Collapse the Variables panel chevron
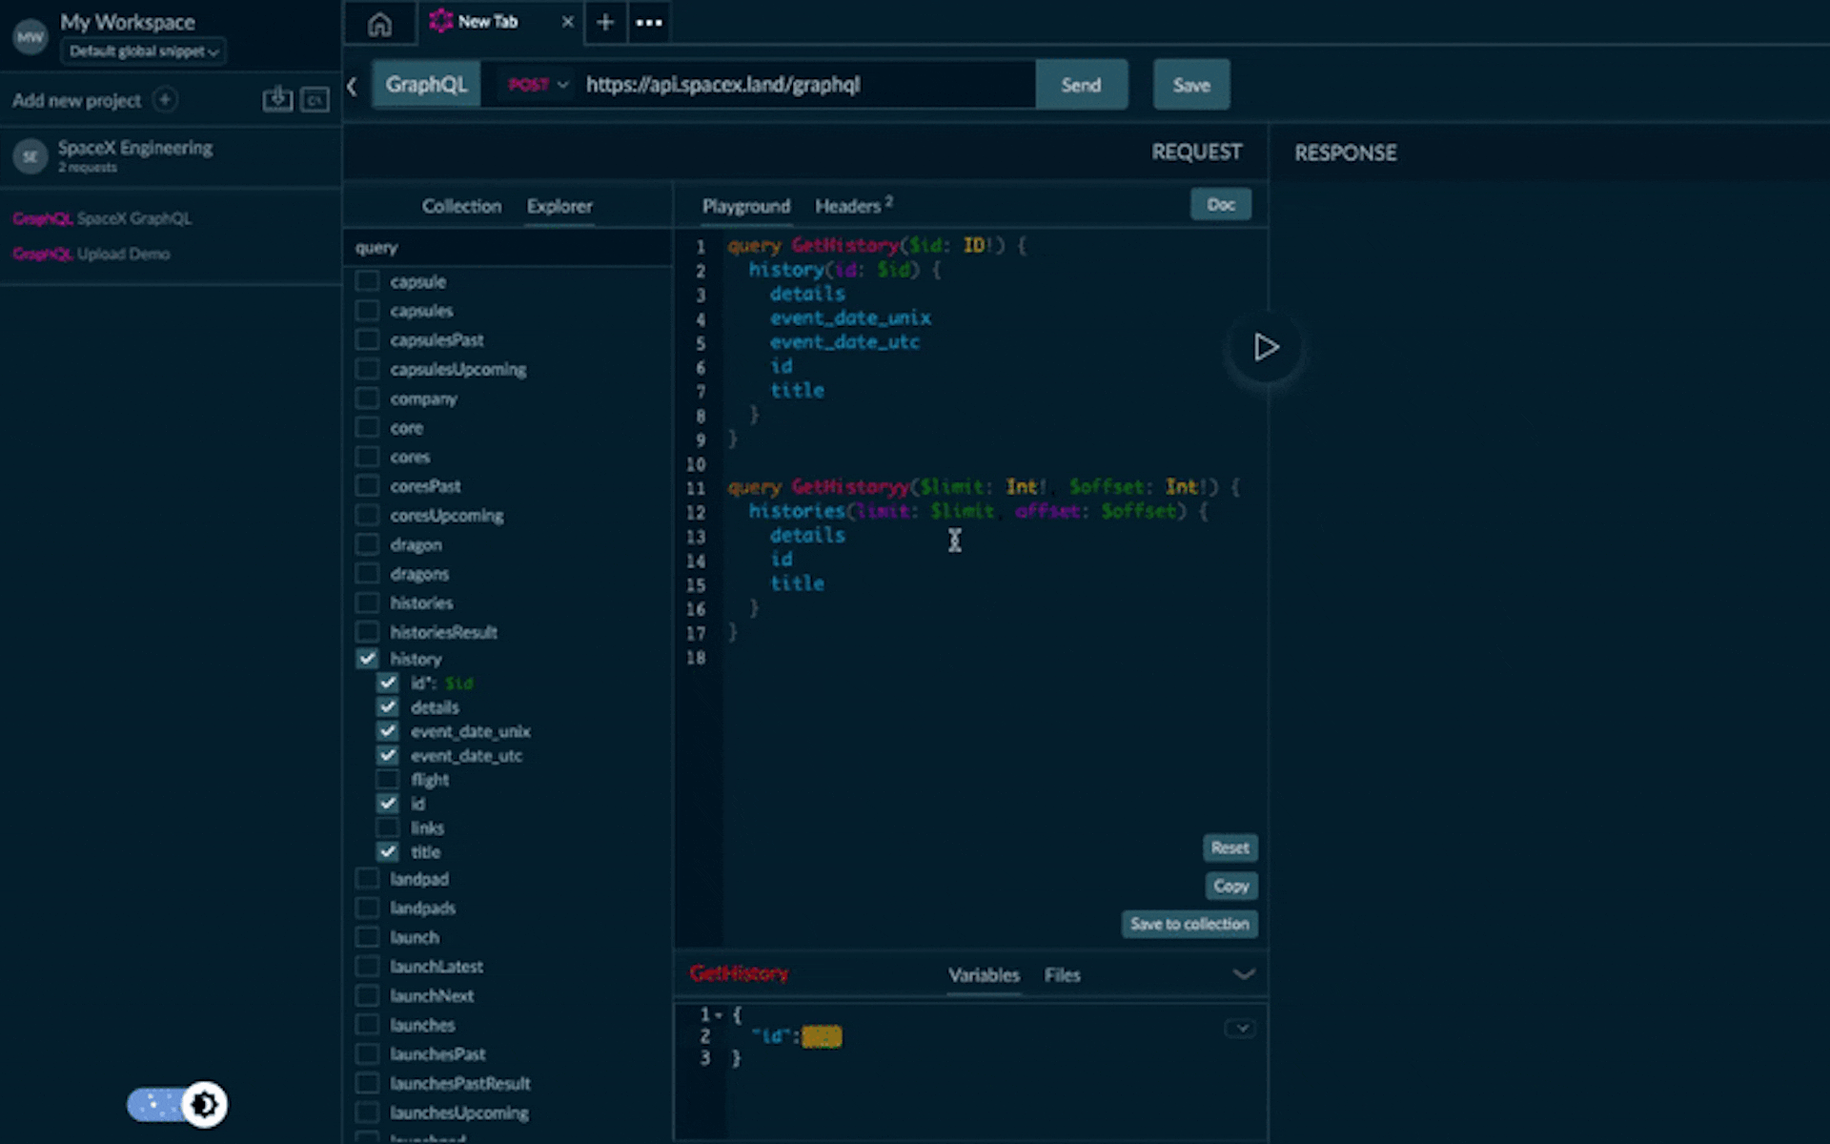Image resolution: width=1830 pixels, height=1144 pixels. [x=1244, y=974]
